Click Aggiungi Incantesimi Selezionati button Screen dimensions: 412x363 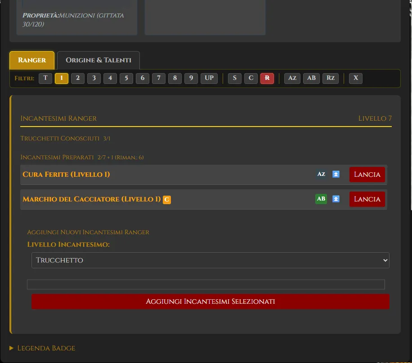tap(210, 302)
